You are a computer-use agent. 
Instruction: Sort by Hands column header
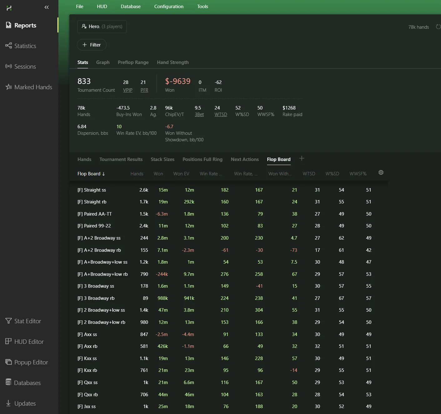(137, 174)
